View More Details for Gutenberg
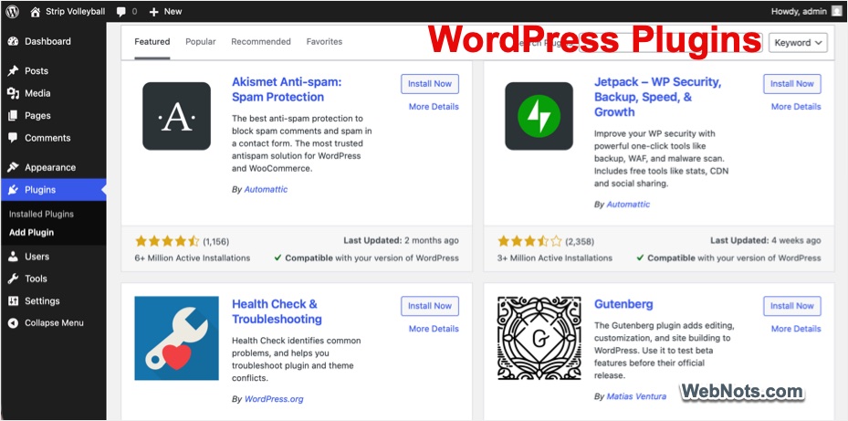This screenshot has width=848, height=421. pyautogui.click(x=796, y=329)
